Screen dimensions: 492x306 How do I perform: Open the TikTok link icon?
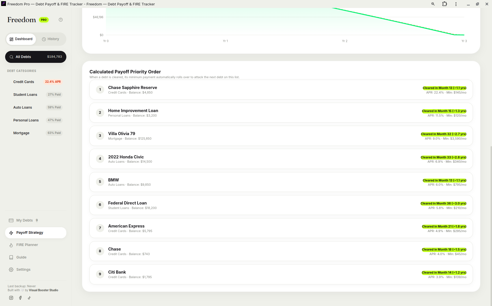point(29,298)
